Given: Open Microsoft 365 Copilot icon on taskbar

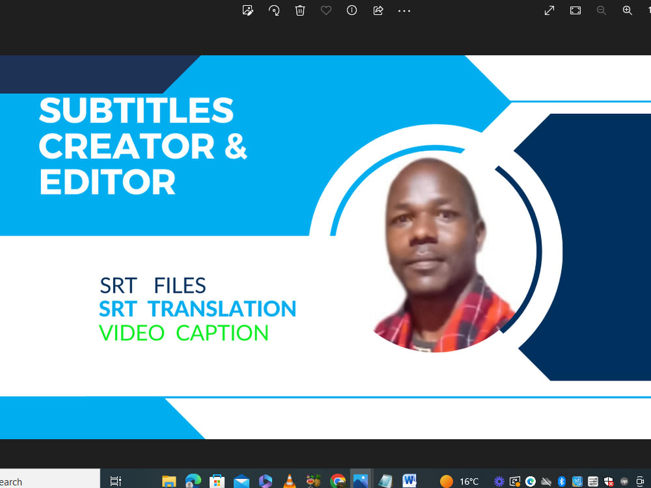Looking at the screenshot, I should 266,481.
